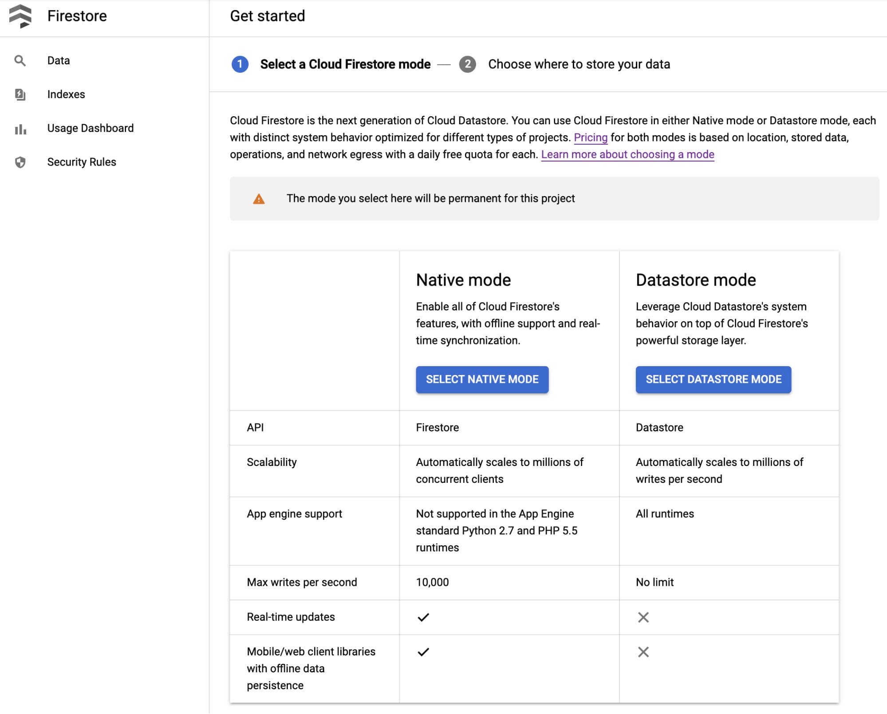Click the 'No limit' value

click(x=654, y=582)
